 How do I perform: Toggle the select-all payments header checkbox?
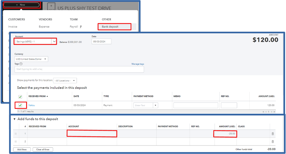[20, 97]
